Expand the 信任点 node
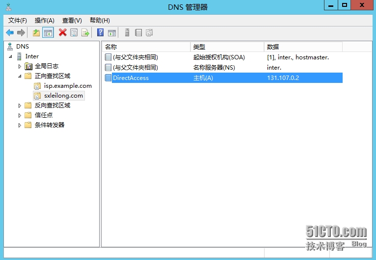Screen dimensions: 376x260 (x=20, y=115)
